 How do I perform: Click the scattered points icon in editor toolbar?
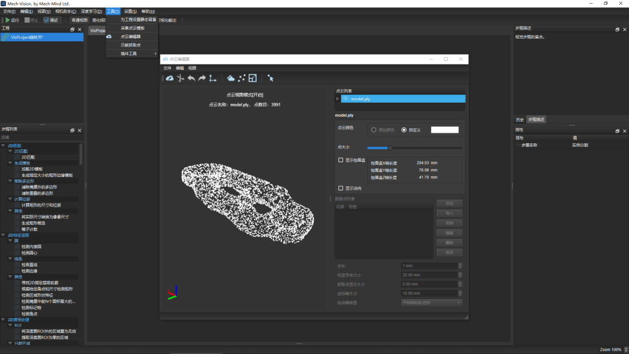241,78
